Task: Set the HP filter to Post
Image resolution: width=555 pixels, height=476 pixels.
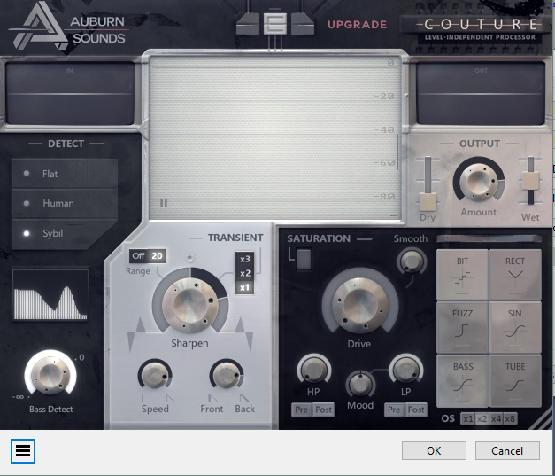Action: pos(323,410)
